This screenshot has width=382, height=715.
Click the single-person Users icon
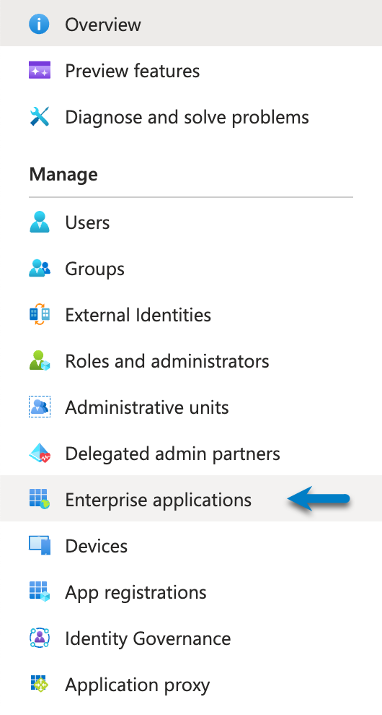coord(39,222)
